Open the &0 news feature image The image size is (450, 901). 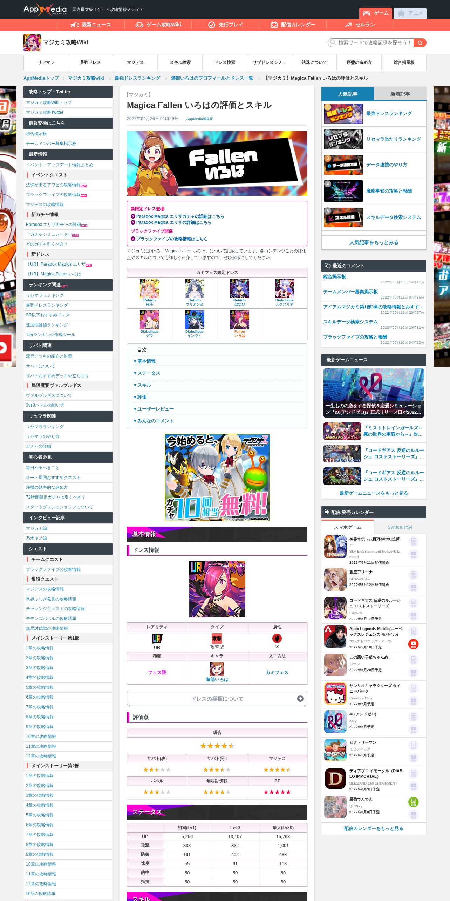pos(374,393)
